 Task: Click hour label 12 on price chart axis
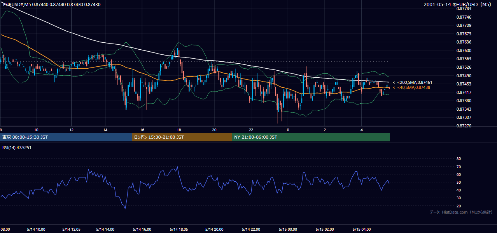[72, 130]
